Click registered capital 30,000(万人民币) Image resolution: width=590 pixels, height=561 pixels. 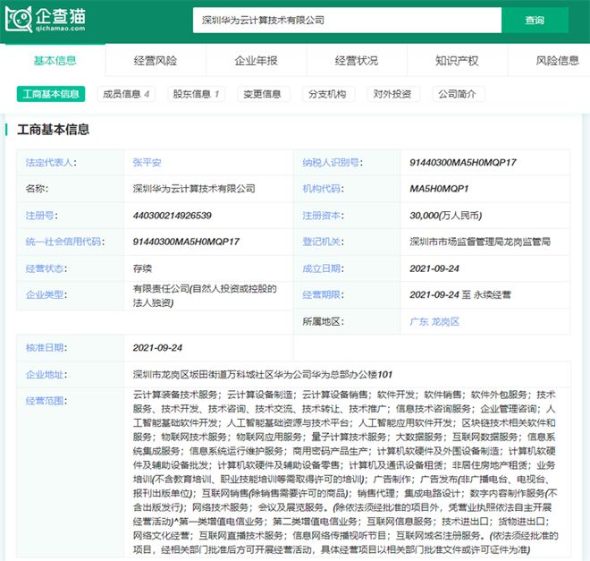445,216
